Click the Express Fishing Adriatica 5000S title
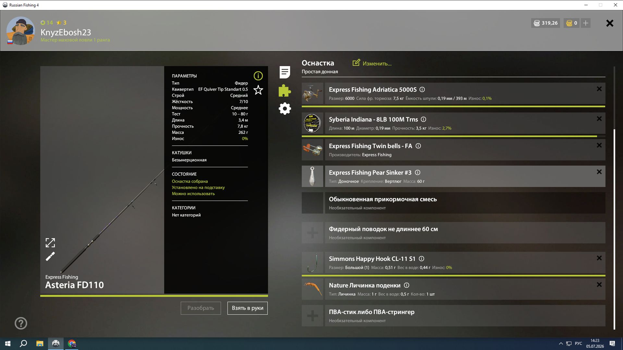 tap(373, 89)
